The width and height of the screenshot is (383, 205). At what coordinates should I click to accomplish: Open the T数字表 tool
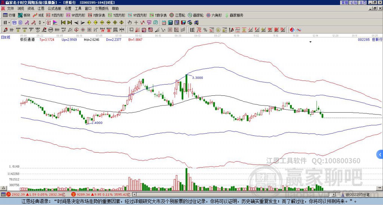tap(158, 15)
